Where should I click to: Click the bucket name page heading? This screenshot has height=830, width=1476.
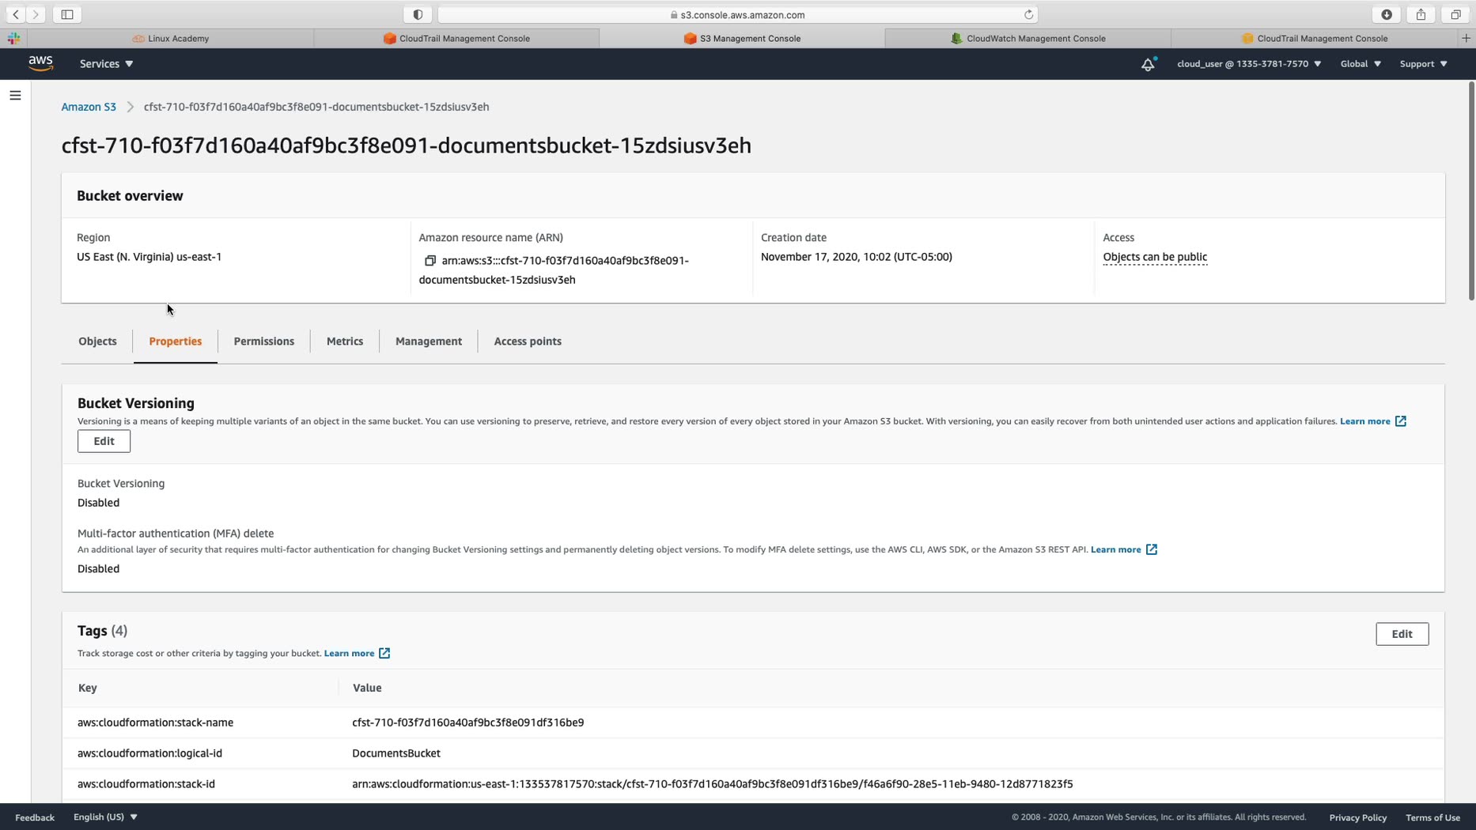pos(407,145)
